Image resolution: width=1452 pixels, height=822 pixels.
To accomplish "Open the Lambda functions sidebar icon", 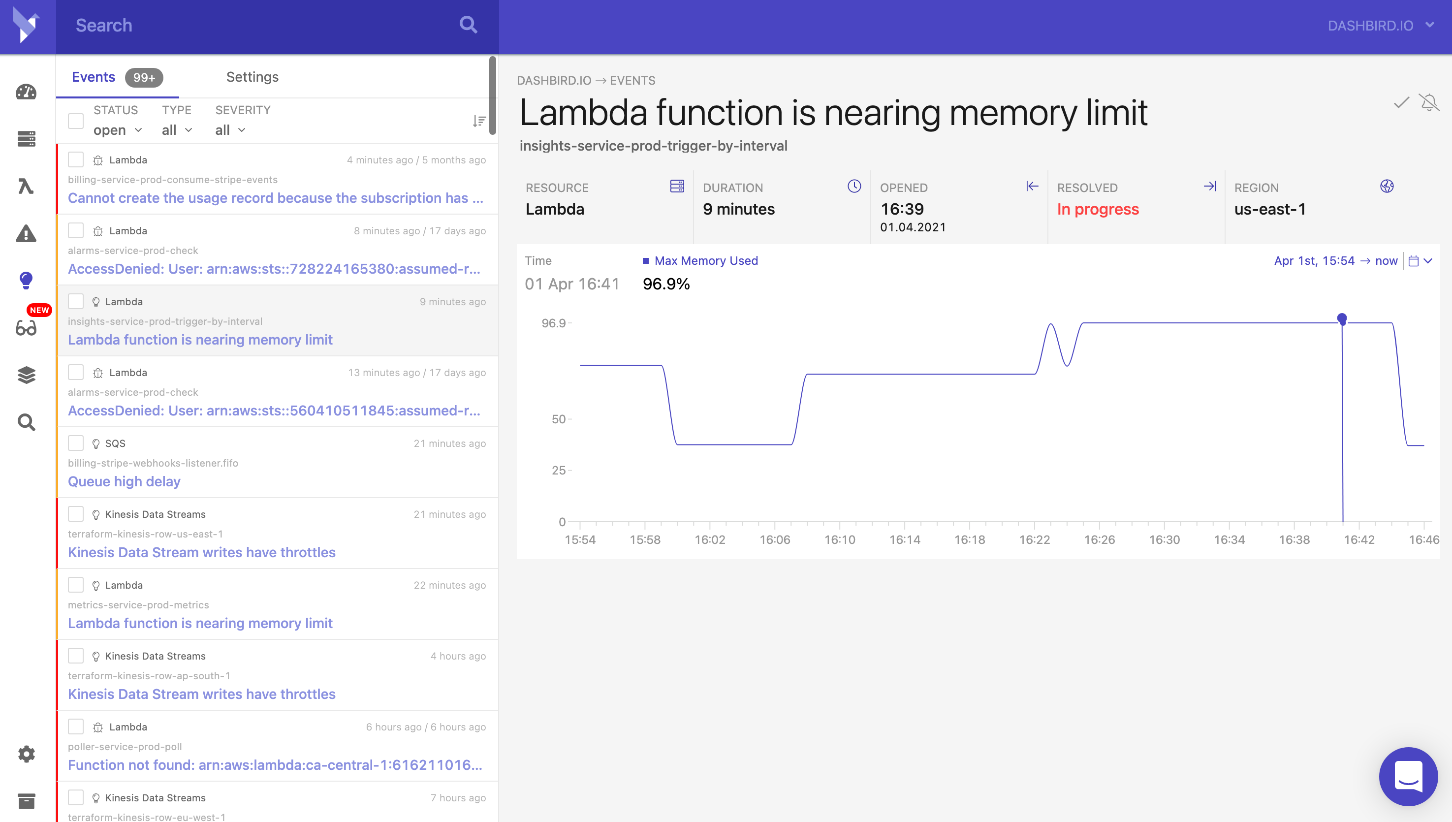I will [x=26, y=186].
